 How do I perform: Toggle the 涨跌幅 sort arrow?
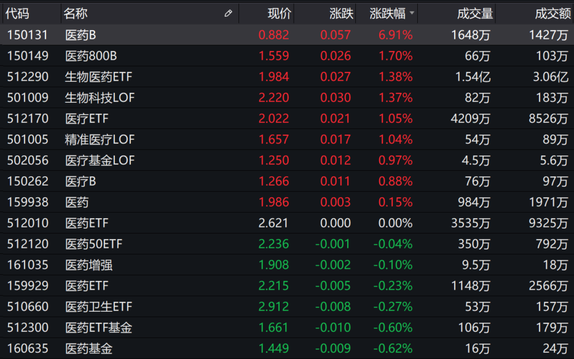[411, 14]
